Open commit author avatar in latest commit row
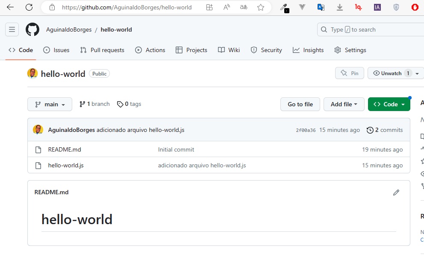 point(38,130)
